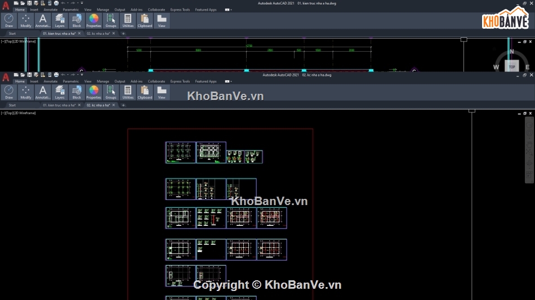Image resolution: width=535 pixels, height=300 pixels.
Task: Select Start file tab in top window
Action: click(12, 34)
